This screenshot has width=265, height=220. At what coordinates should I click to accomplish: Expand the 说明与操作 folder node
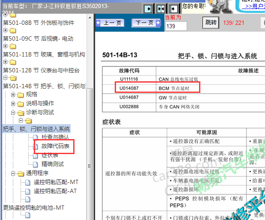[13, 104]
